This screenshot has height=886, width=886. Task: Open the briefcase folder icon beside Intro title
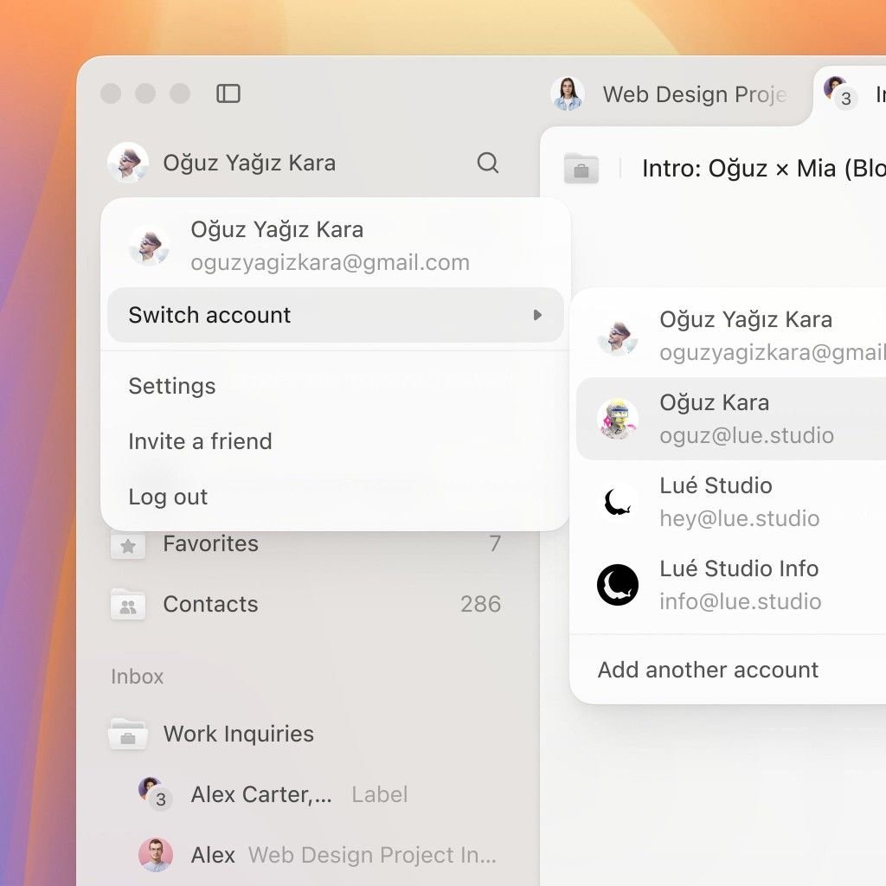[x=581, y=168]
